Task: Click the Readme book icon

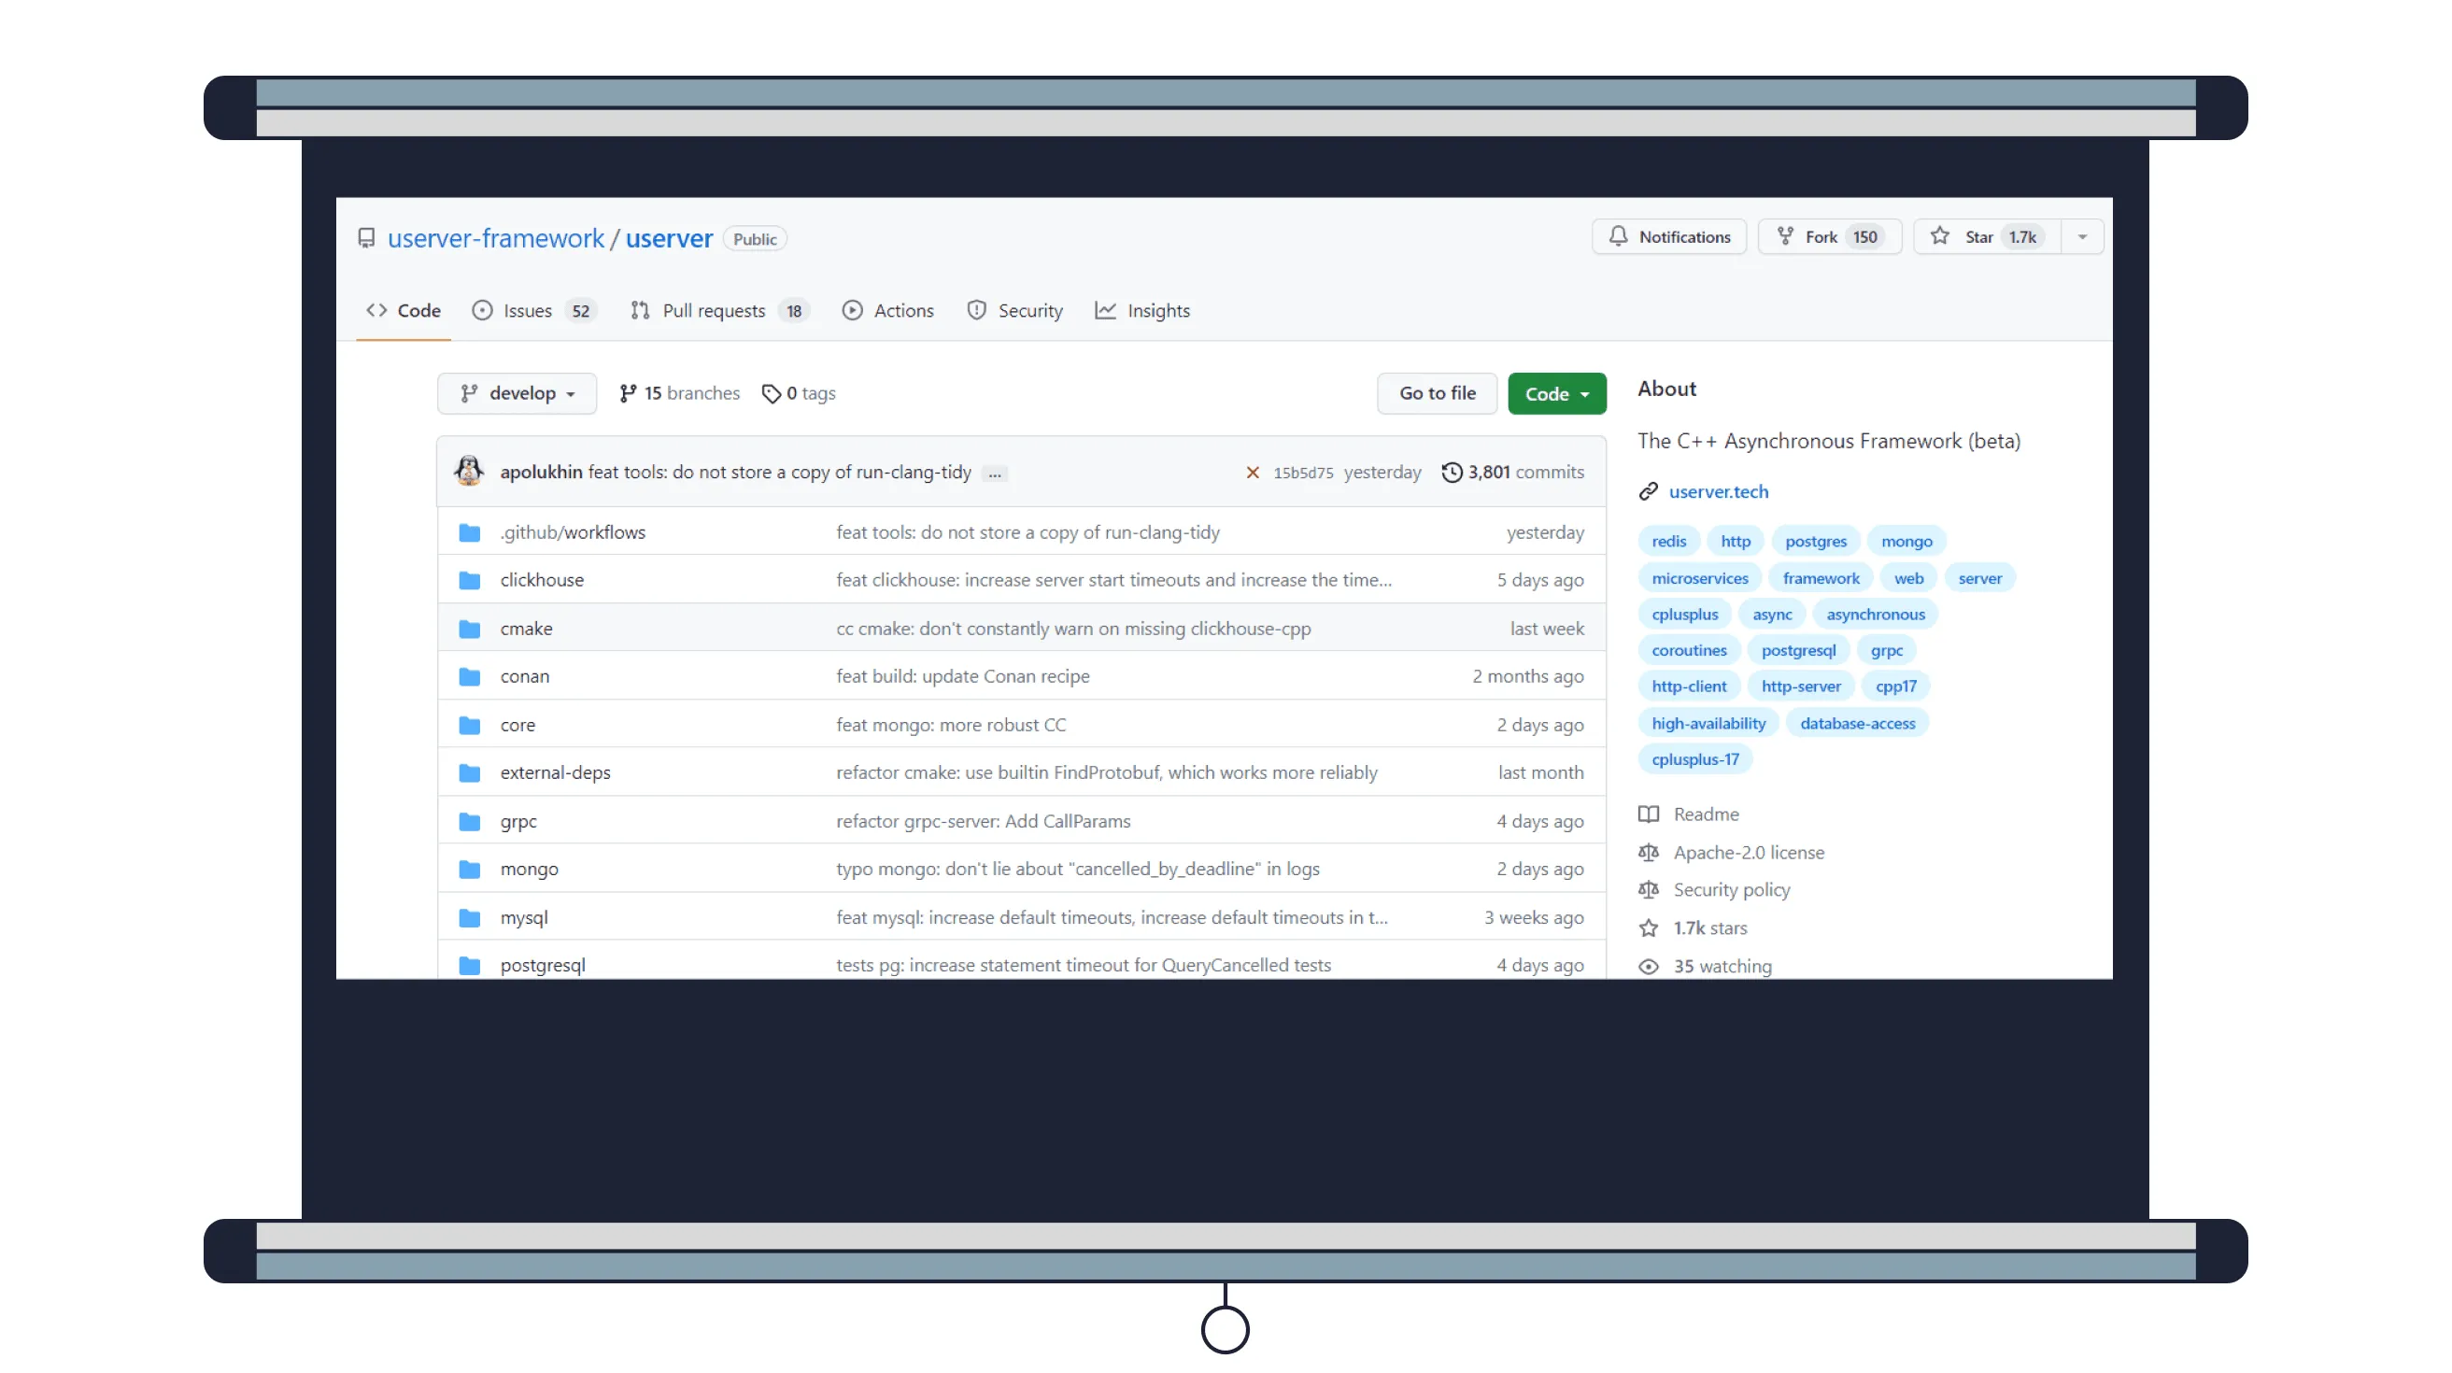Action: tap(1649, 814)
